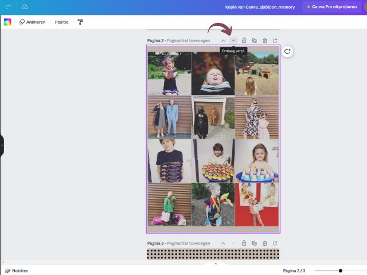Click Paginatitel toevoegen field for Pagina 3
Viewport: 367px width, 275px height.
(x=189, y=243)
